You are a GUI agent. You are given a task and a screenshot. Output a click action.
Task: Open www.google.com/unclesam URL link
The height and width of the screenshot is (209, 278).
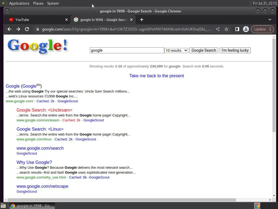(38, 120)
